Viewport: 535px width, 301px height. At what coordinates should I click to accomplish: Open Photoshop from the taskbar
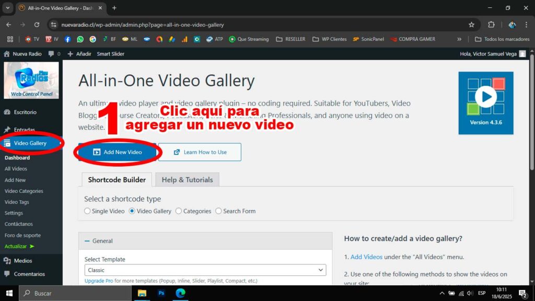161,293
